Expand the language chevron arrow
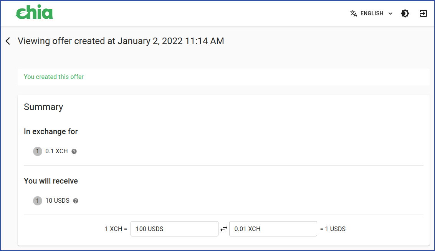The width and height of the screenshot is (435, 251). pos(390,13)
